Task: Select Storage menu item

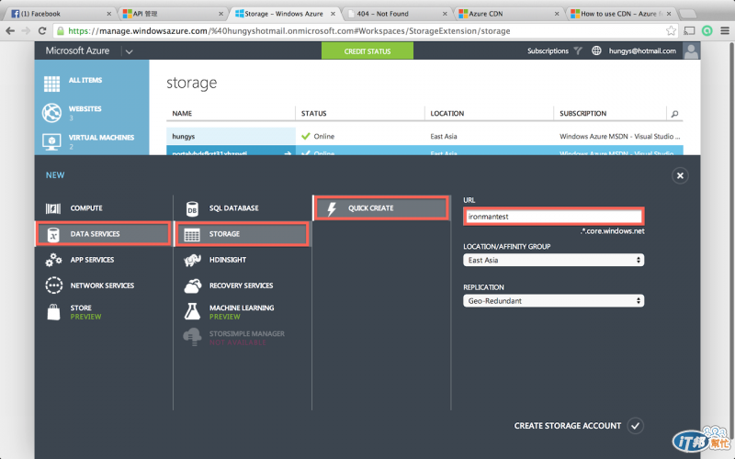Action: pos(242,234)
